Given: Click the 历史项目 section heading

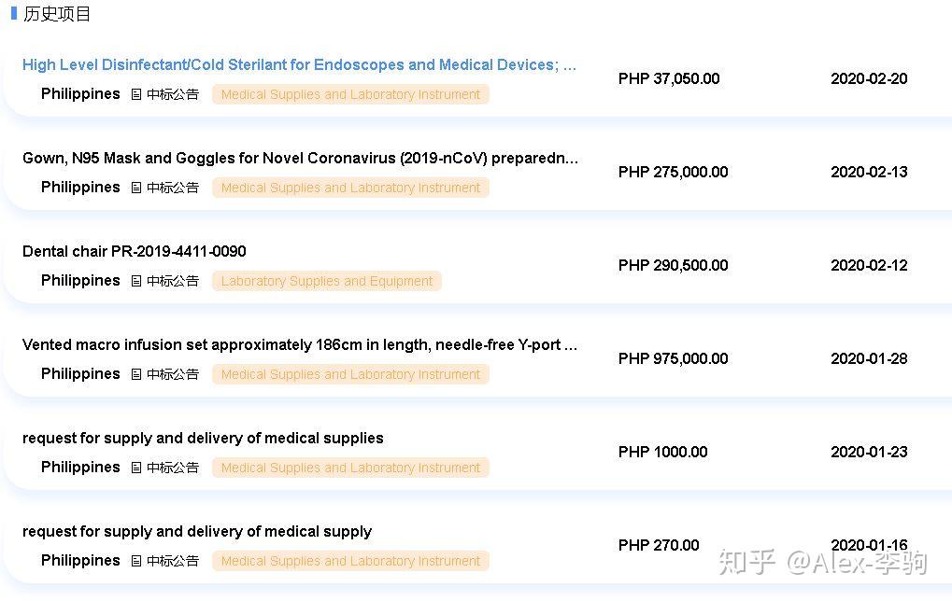Looking at the screenshot, I should tap(56, 13).
